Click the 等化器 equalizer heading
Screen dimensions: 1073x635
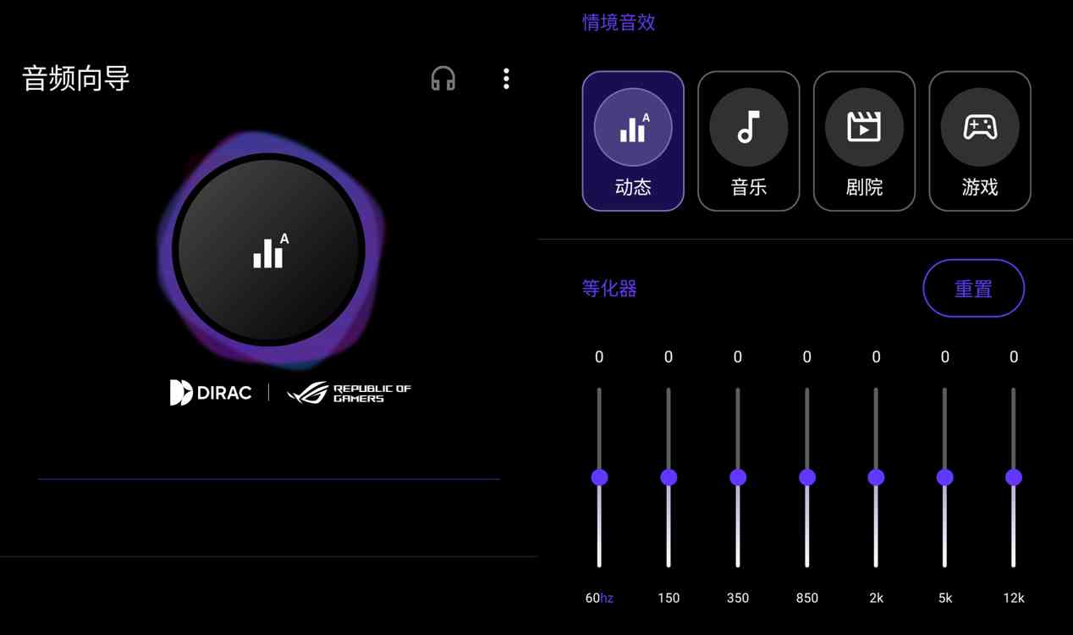609,289
